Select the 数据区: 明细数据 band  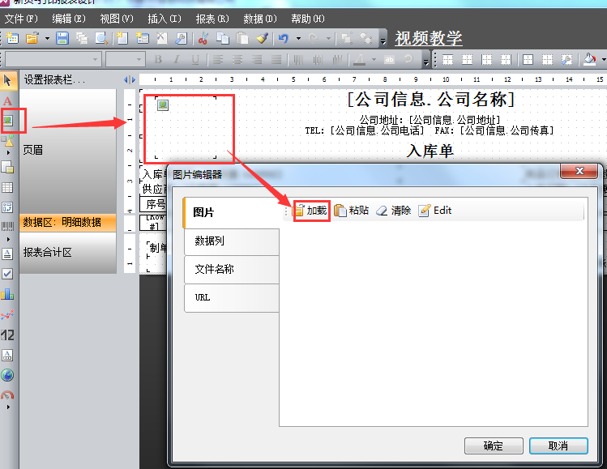coord(68,222)
